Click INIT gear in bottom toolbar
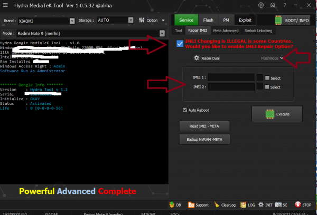317x215 pixels. point(261,204)
